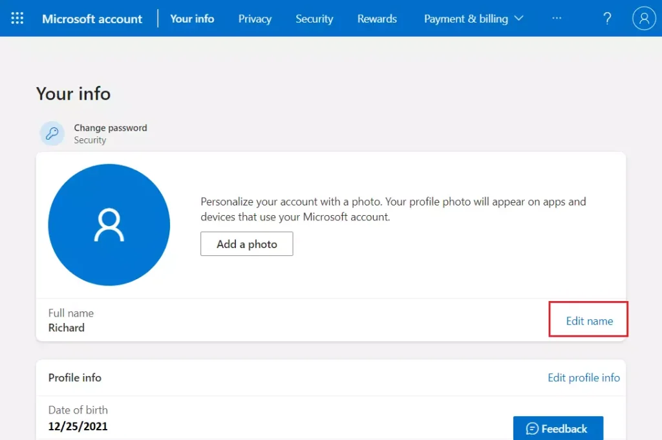Click the key icon beside Change password
The image size is (662, 440).
click(52, 133)
